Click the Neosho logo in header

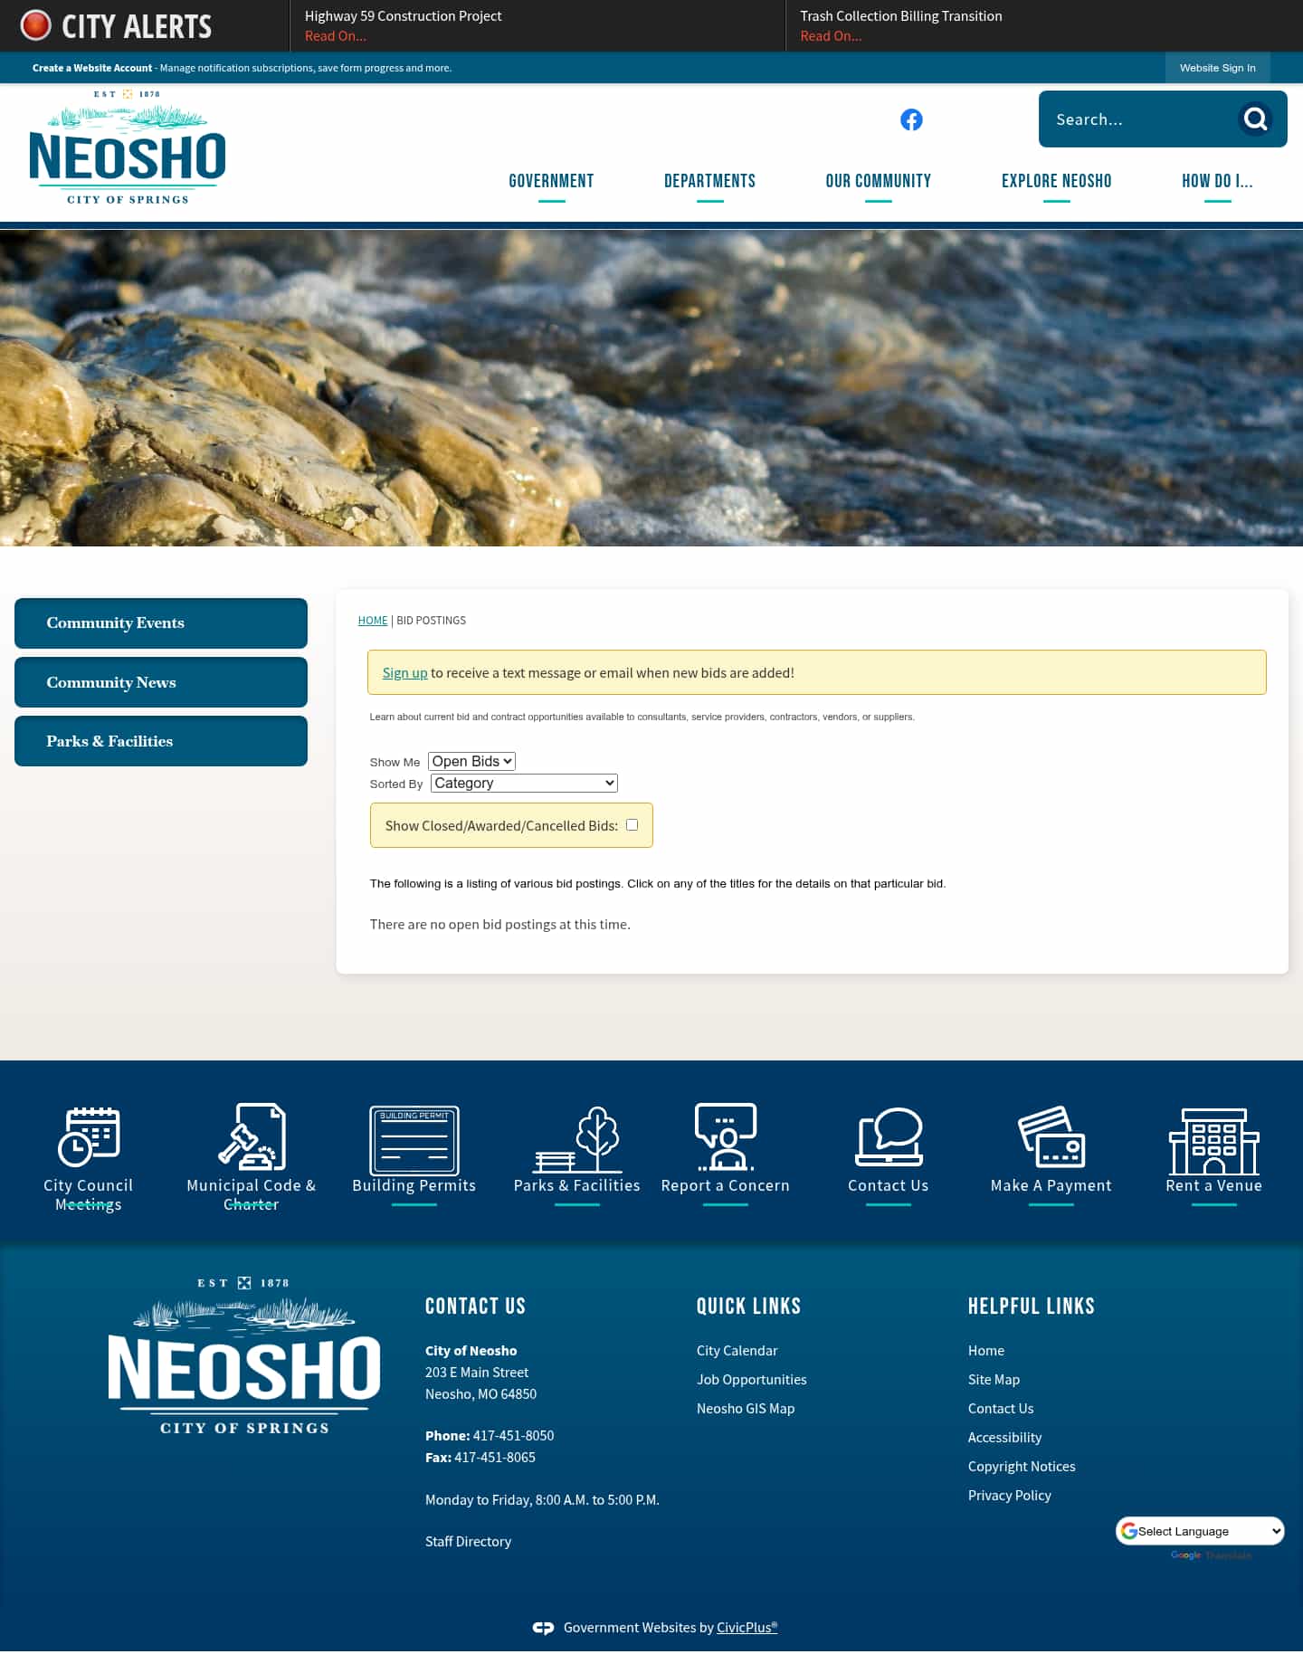coord(128,147)
